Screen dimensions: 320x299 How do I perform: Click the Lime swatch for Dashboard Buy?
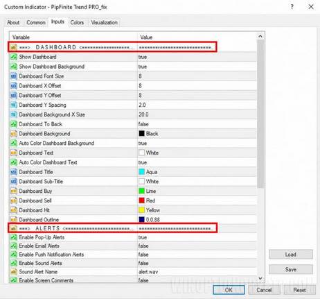141,191
